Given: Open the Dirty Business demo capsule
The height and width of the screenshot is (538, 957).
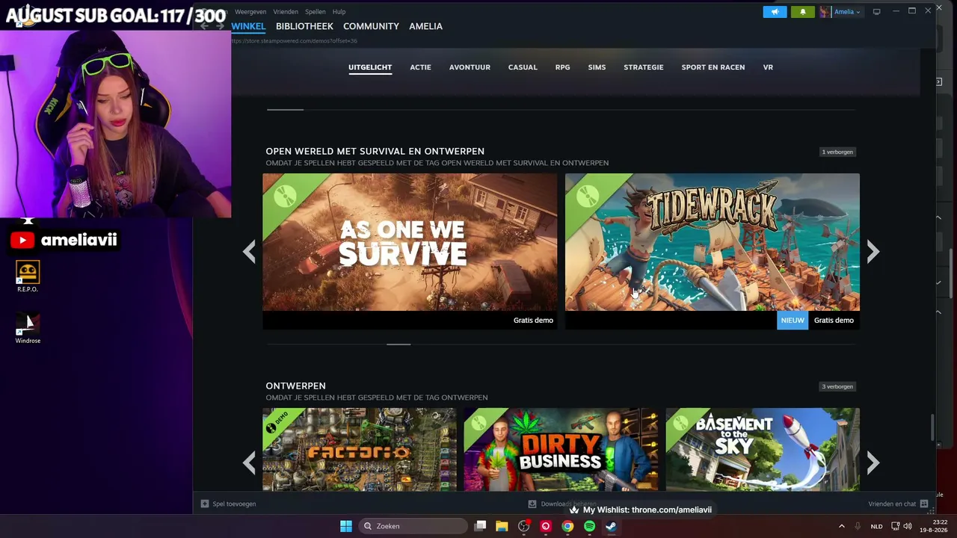Looking at the screenshot, I should [x=561, y=449].
